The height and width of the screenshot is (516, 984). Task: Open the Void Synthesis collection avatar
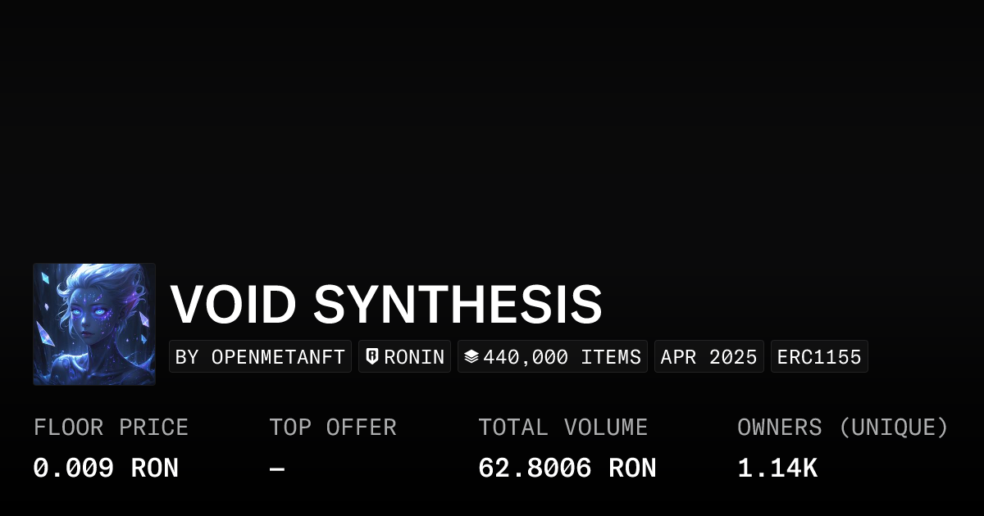tap(94, 324)
